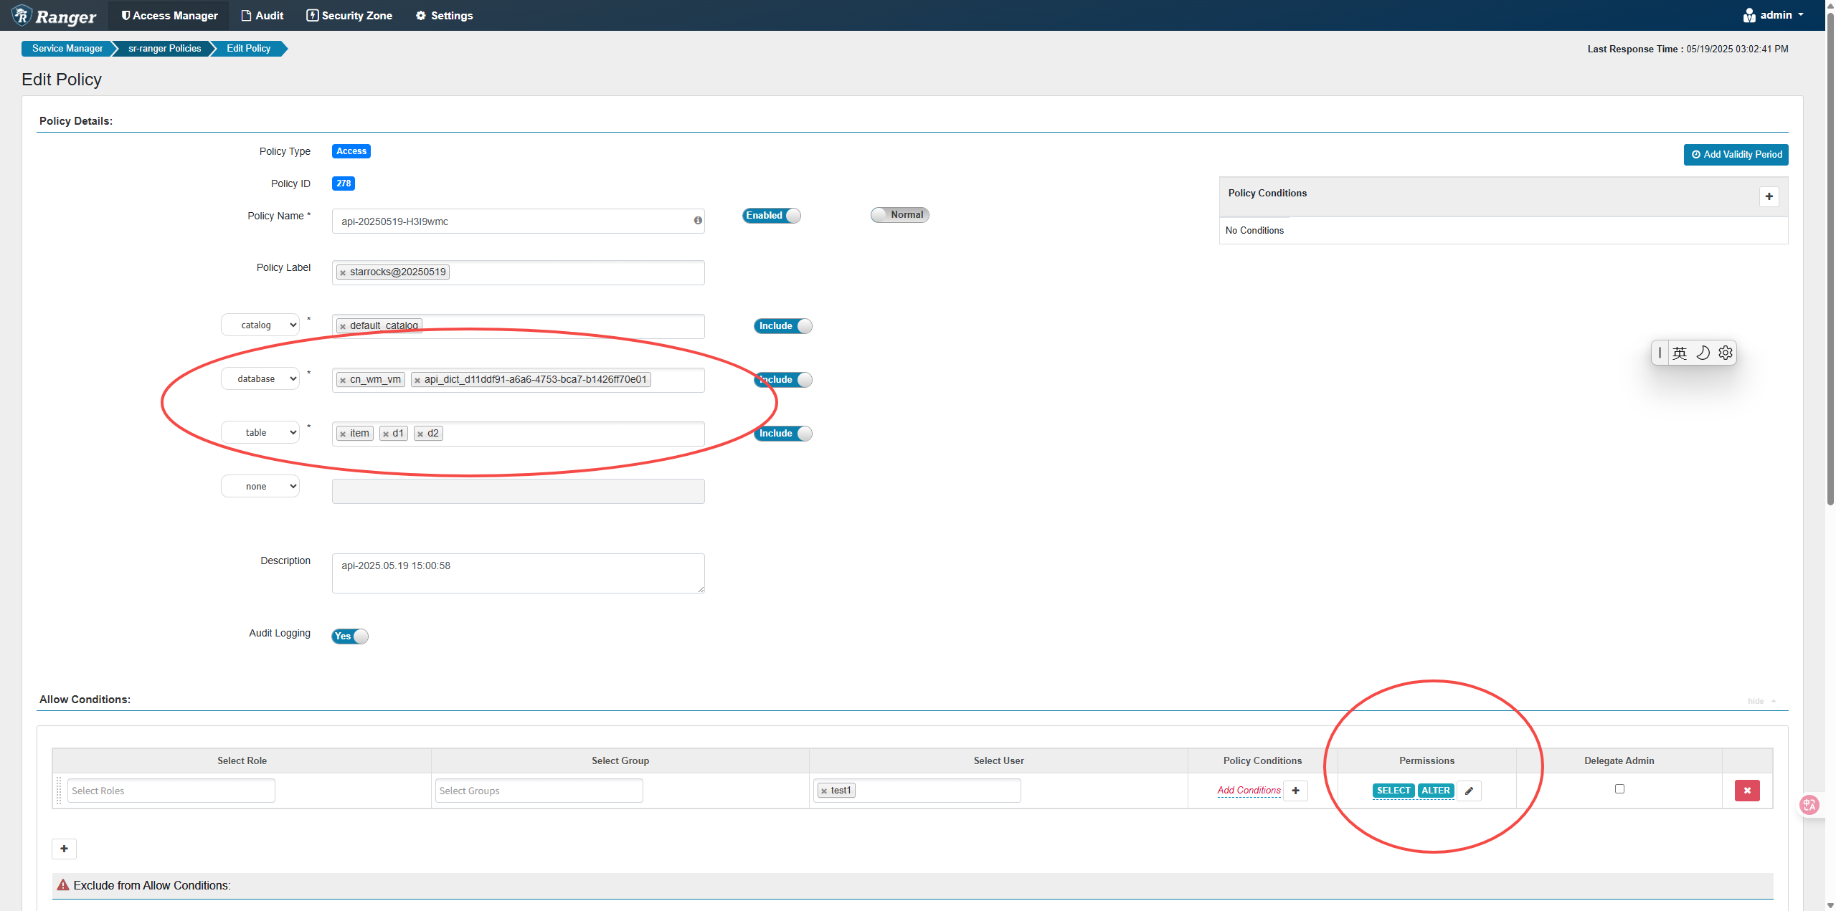Click the ALTER permission badge
This screenshot has height=911, width=1836.
click(1436, 791)
